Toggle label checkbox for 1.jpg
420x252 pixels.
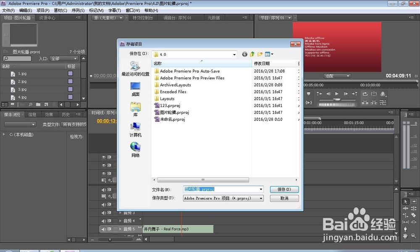click(71, 73)
